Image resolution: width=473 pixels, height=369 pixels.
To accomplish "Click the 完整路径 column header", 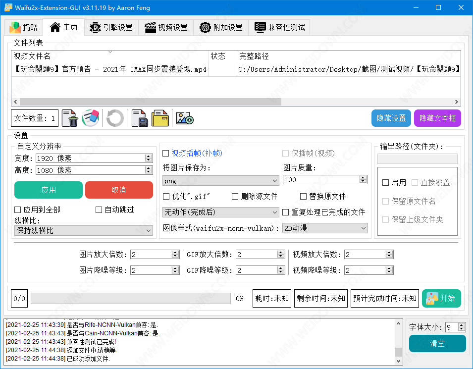I will 349,56.
